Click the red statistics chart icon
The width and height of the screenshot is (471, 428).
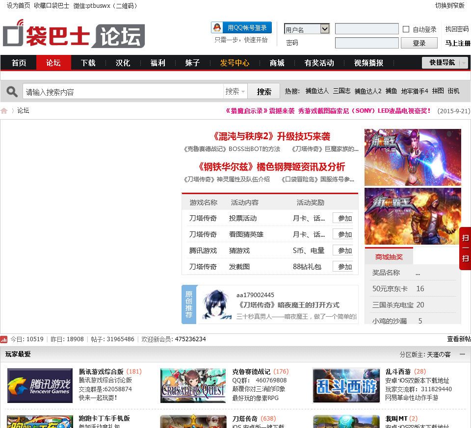(x=3, y=339)
